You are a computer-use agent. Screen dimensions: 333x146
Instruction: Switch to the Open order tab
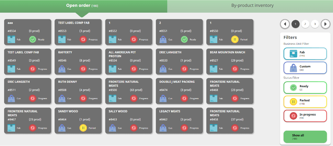click(83, 6)
